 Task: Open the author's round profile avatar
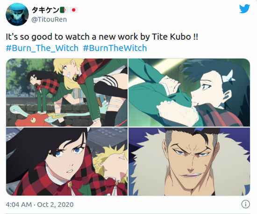17,14
